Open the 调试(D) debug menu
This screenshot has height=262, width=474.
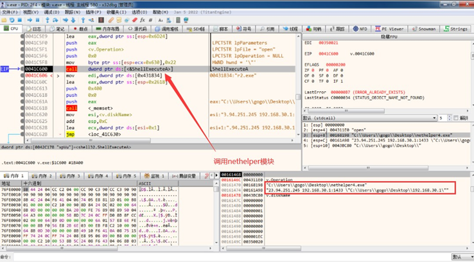pos(52,12)
